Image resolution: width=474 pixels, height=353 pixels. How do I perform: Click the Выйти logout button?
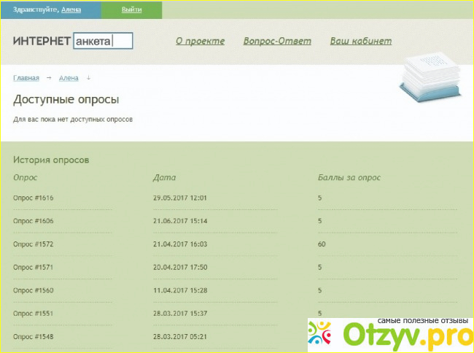(132, 9)
